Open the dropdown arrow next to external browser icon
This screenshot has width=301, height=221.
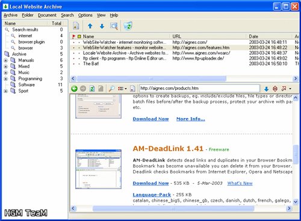pyautogui.click(x=290, y=89)
